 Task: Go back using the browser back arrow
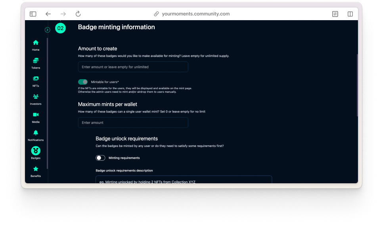click(x=48, y=14)
